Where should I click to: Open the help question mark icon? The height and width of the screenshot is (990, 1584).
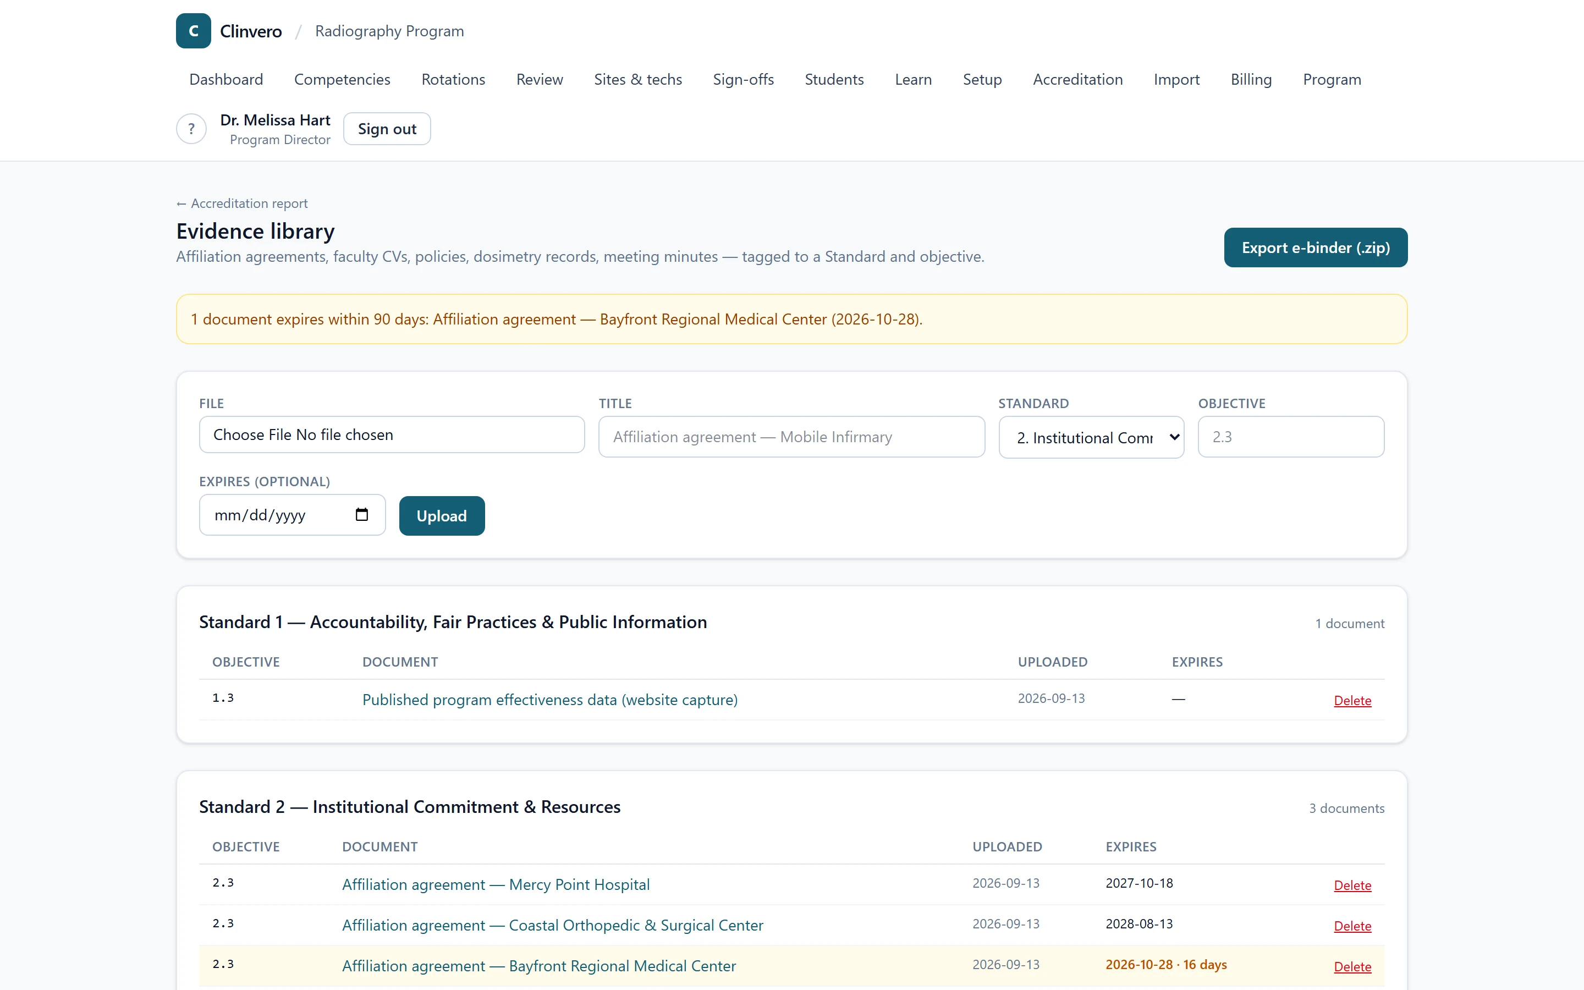(191, 129)
